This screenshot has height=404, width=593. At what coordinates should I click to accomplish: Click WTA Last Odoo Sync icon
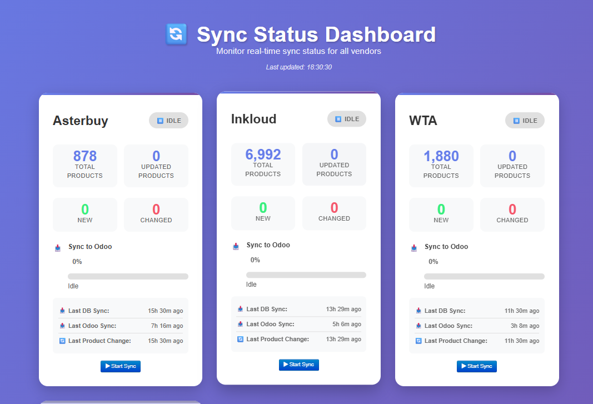(418, 326)
